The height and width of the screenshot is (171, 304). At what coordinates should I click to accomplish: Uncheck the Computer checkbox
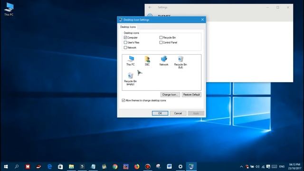tap(125, 38)
